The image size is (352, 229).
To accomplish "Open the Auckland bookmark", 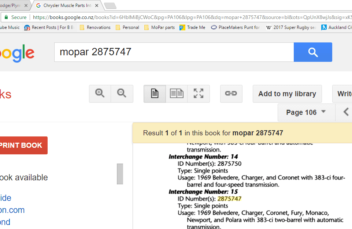I will pyautogui.click(x=337, y=27).
